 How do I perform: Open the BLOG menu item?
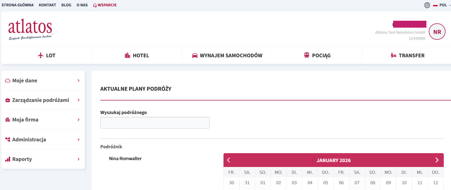point(66,5)
